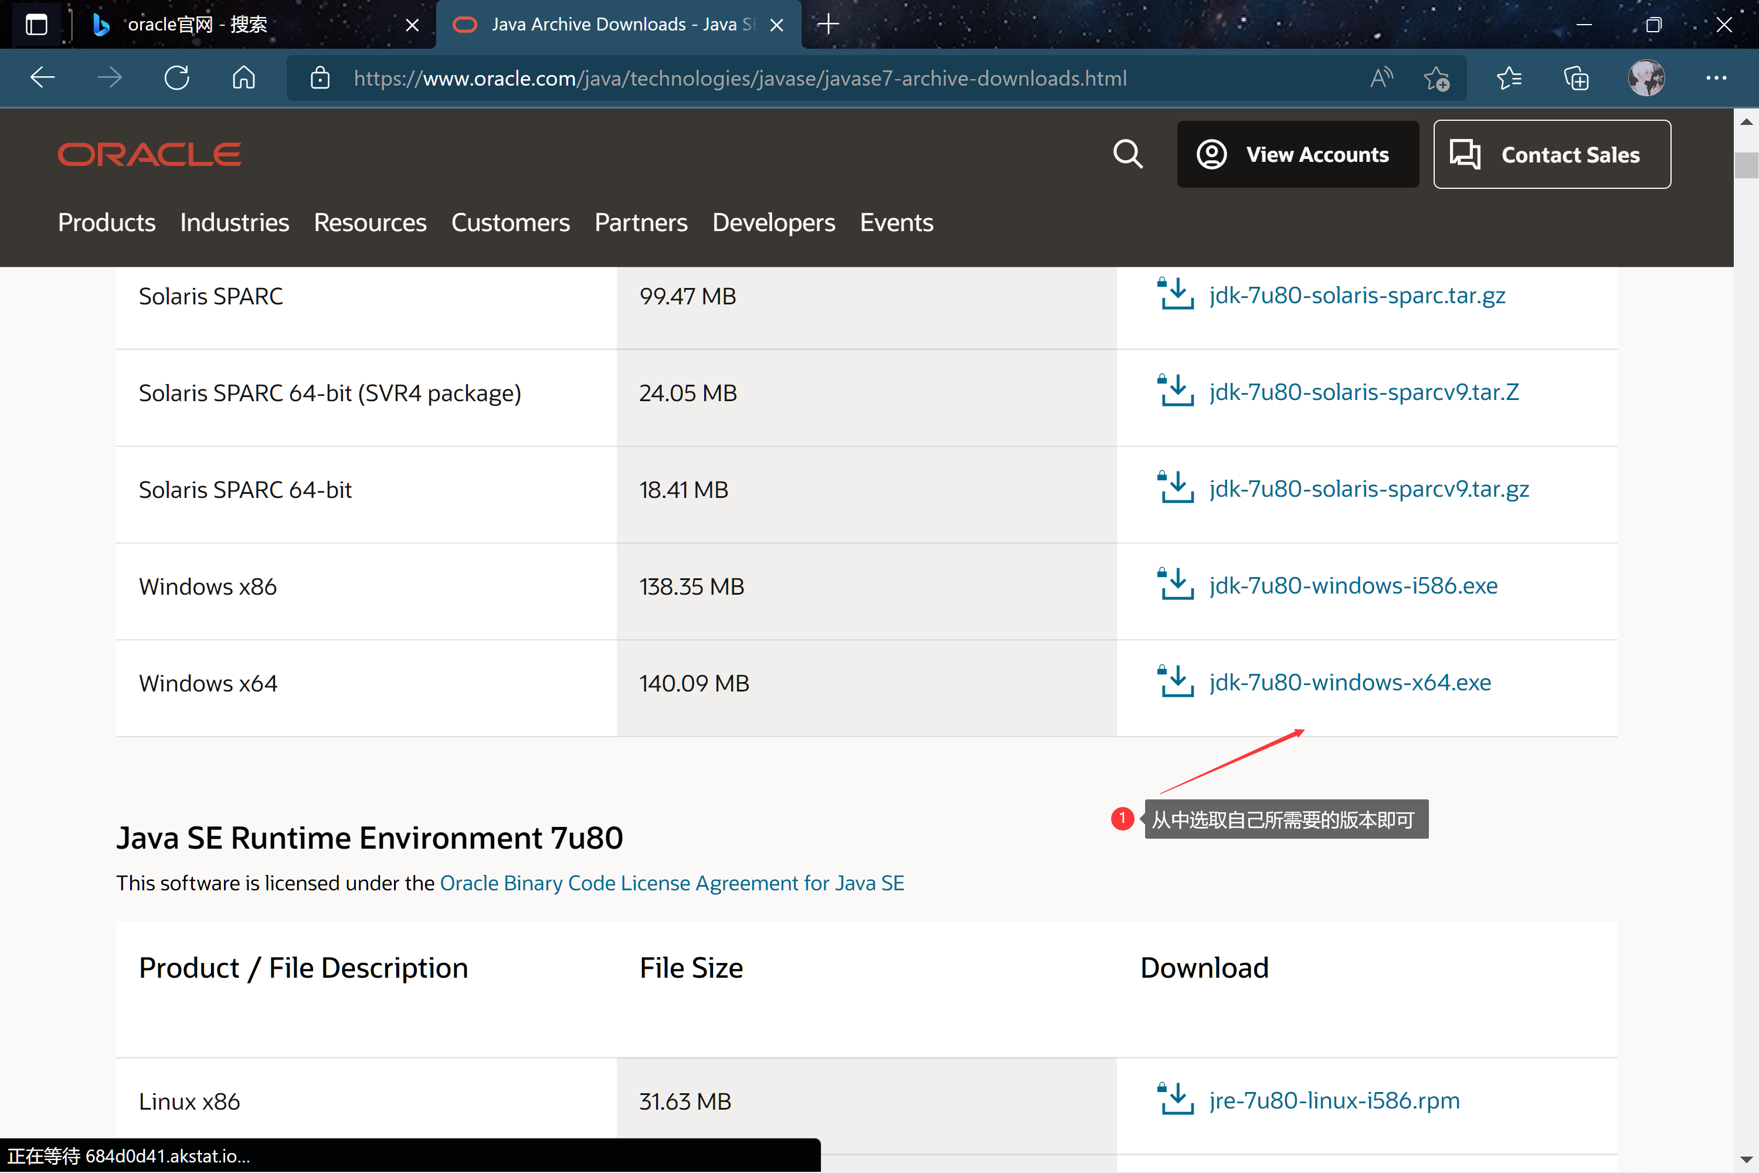Open Oracle Binary Code License Agreement link
Viewport: 1759px width, 1173px height.
click(673, 883)
